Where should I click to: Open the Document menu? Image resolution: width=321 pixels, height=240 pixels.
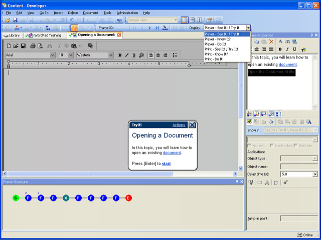coord(91,13)
